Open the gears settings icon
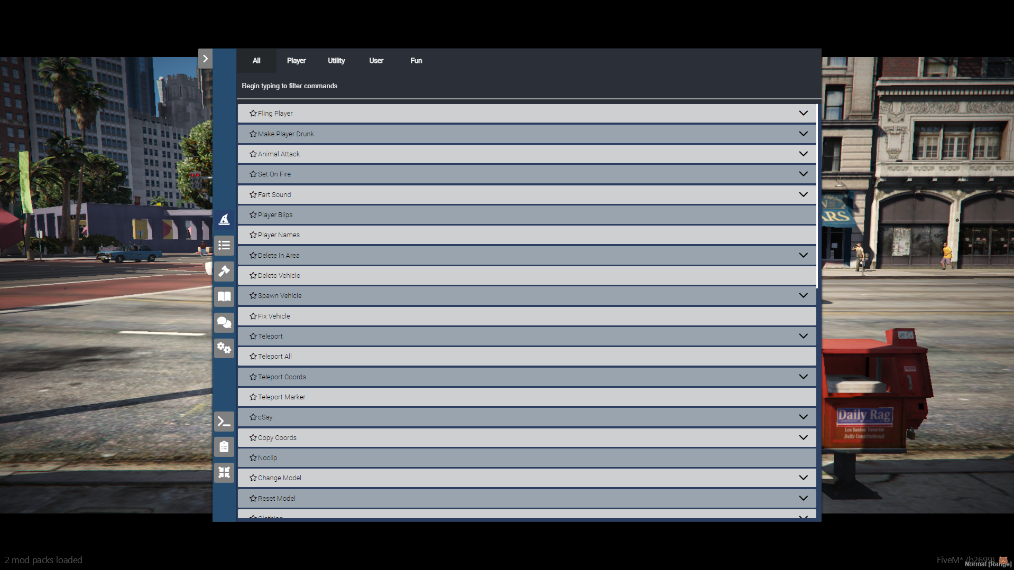 click(224, 348)
